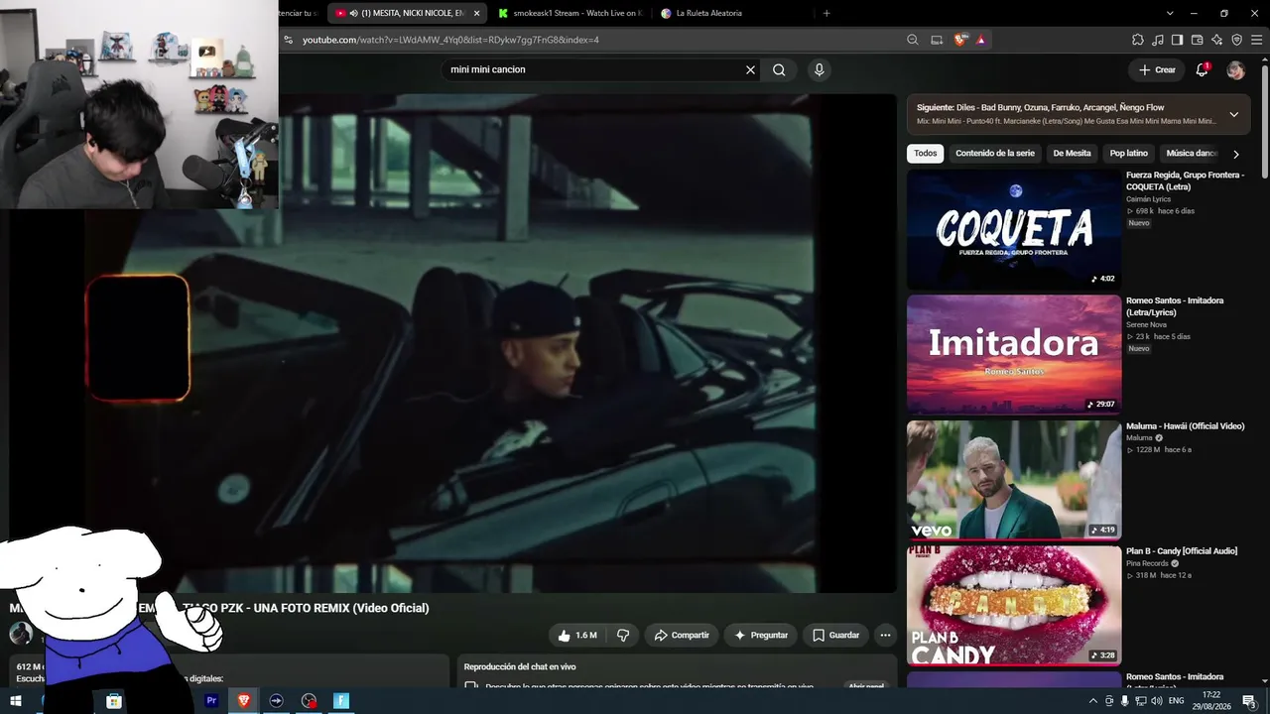This screenshot has width=1270, height=714.
Task: Open the COQUETA video thumbnail
Action: 1014,229
